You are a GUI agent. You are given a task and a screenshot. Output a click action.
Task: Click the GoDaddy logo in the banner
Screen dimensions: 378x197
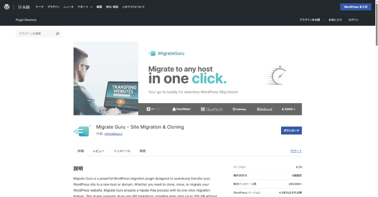coord(239,109)
